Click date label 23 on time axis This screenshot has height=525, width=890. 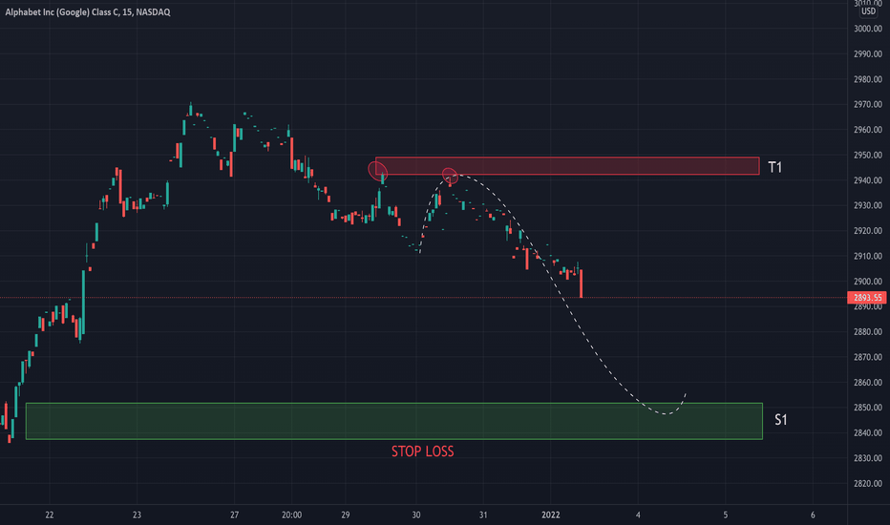tap(137, 514)
